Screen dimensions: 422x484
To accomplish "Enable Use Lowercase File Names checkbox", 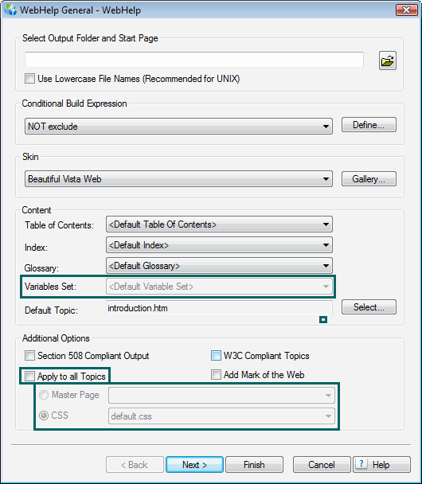I will pyautogui.click(x=29, y=78).
